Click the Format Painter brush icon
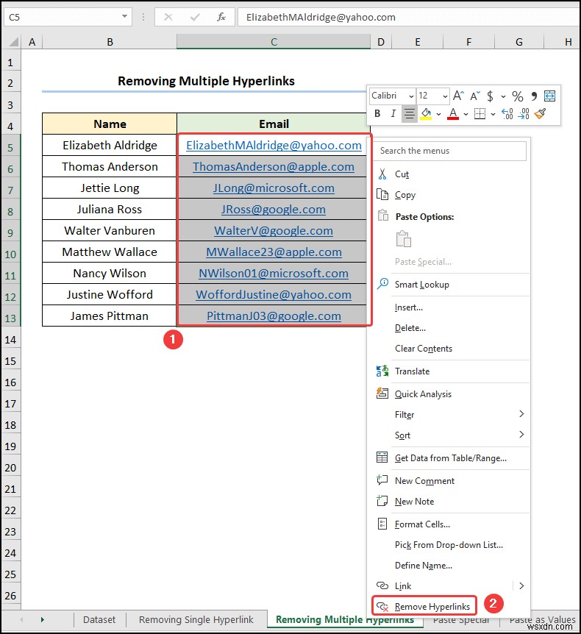 point(540,113)
